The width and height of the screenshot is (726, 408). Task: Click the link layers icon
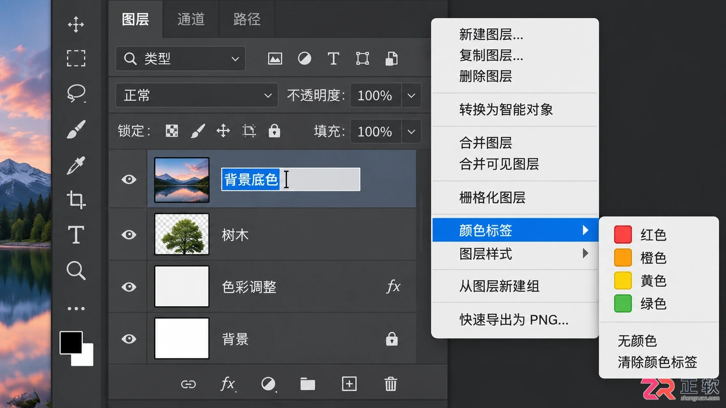tap(188, 384)
